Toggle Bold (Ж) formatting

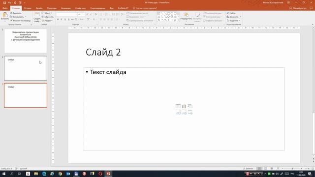[x=58, y=20]
